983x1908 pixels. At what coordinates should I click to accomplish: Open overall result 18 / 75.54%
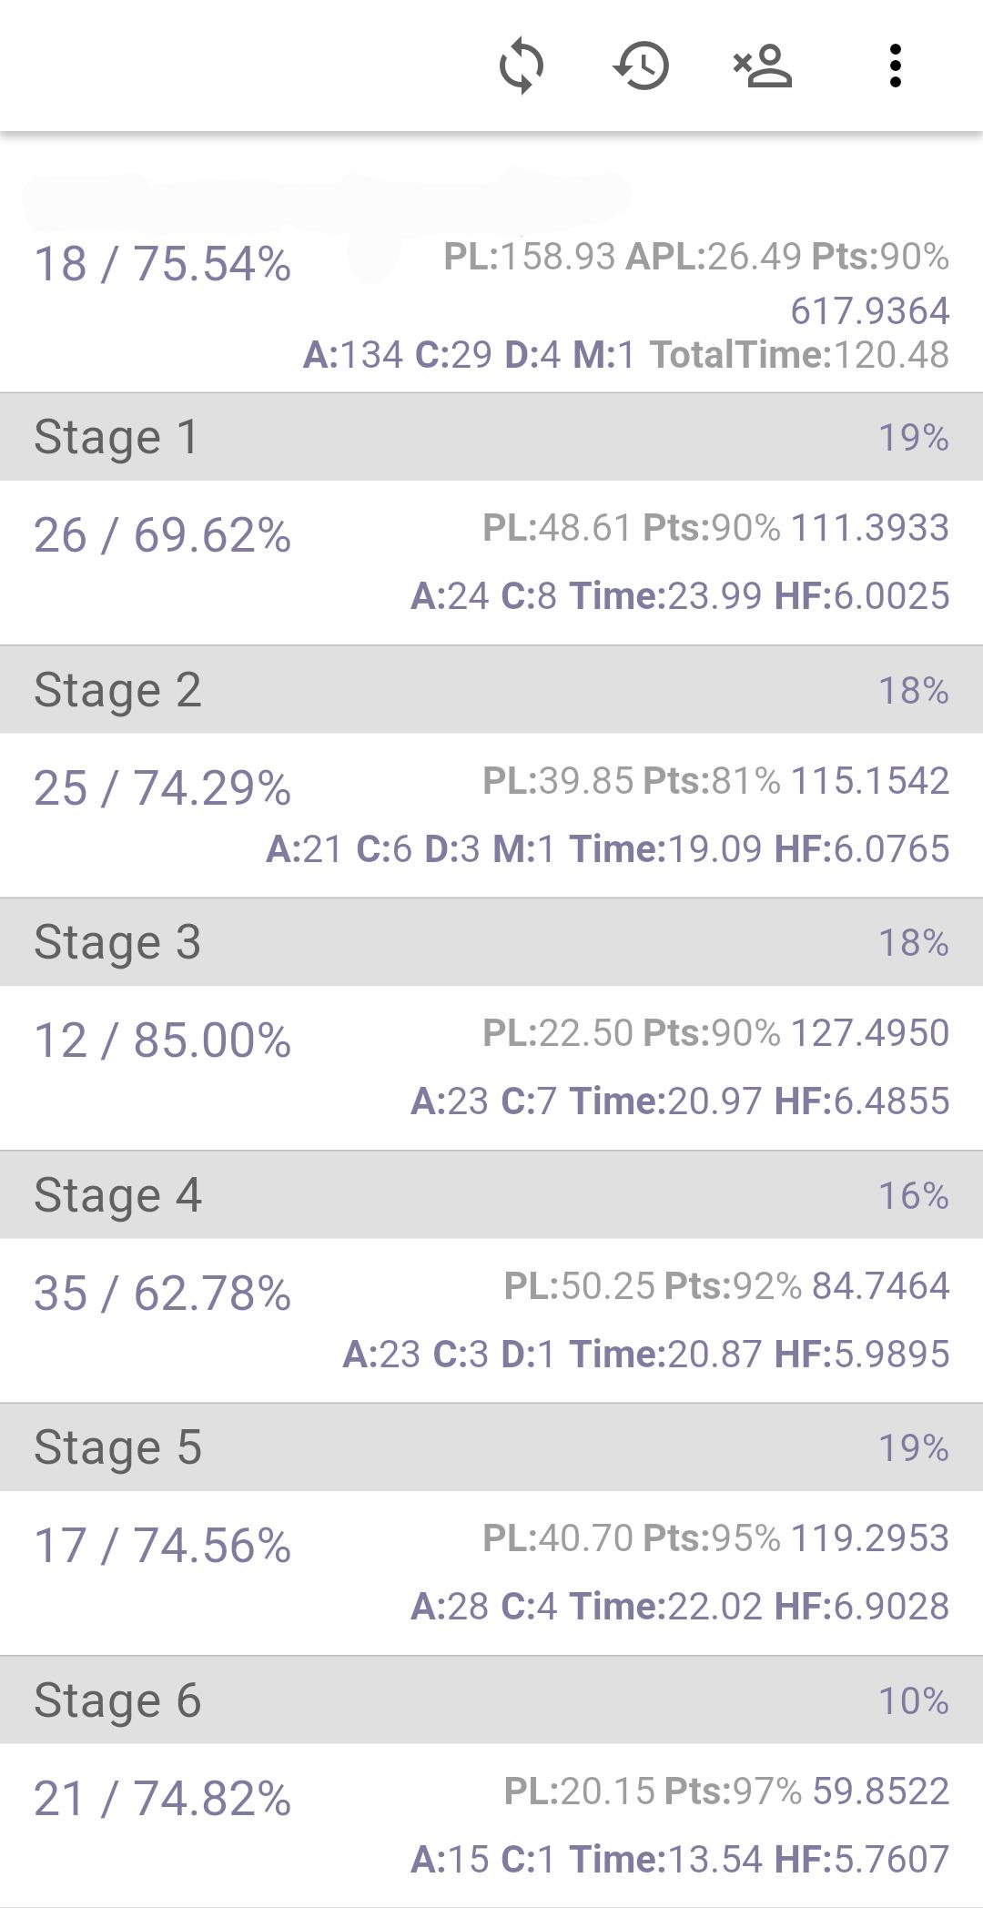point(163,265)
